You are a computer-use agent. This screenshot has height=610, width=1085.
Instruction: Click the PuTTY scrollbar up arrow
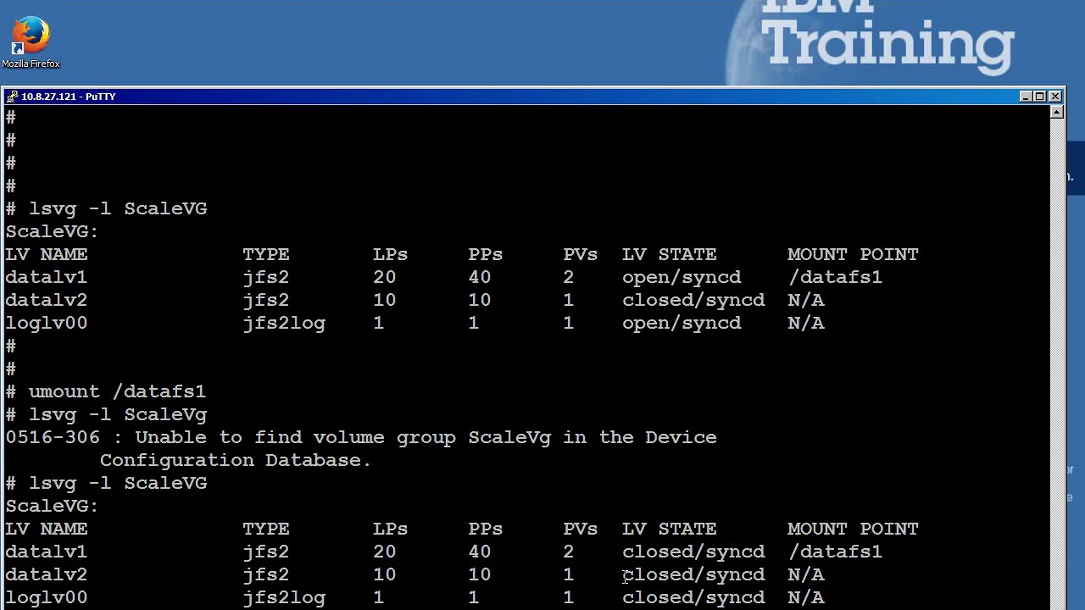1056,112
